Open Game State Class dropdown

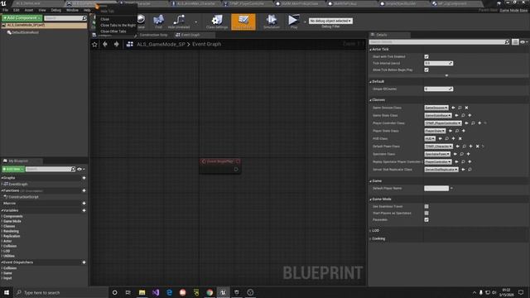tap(438, 115)
